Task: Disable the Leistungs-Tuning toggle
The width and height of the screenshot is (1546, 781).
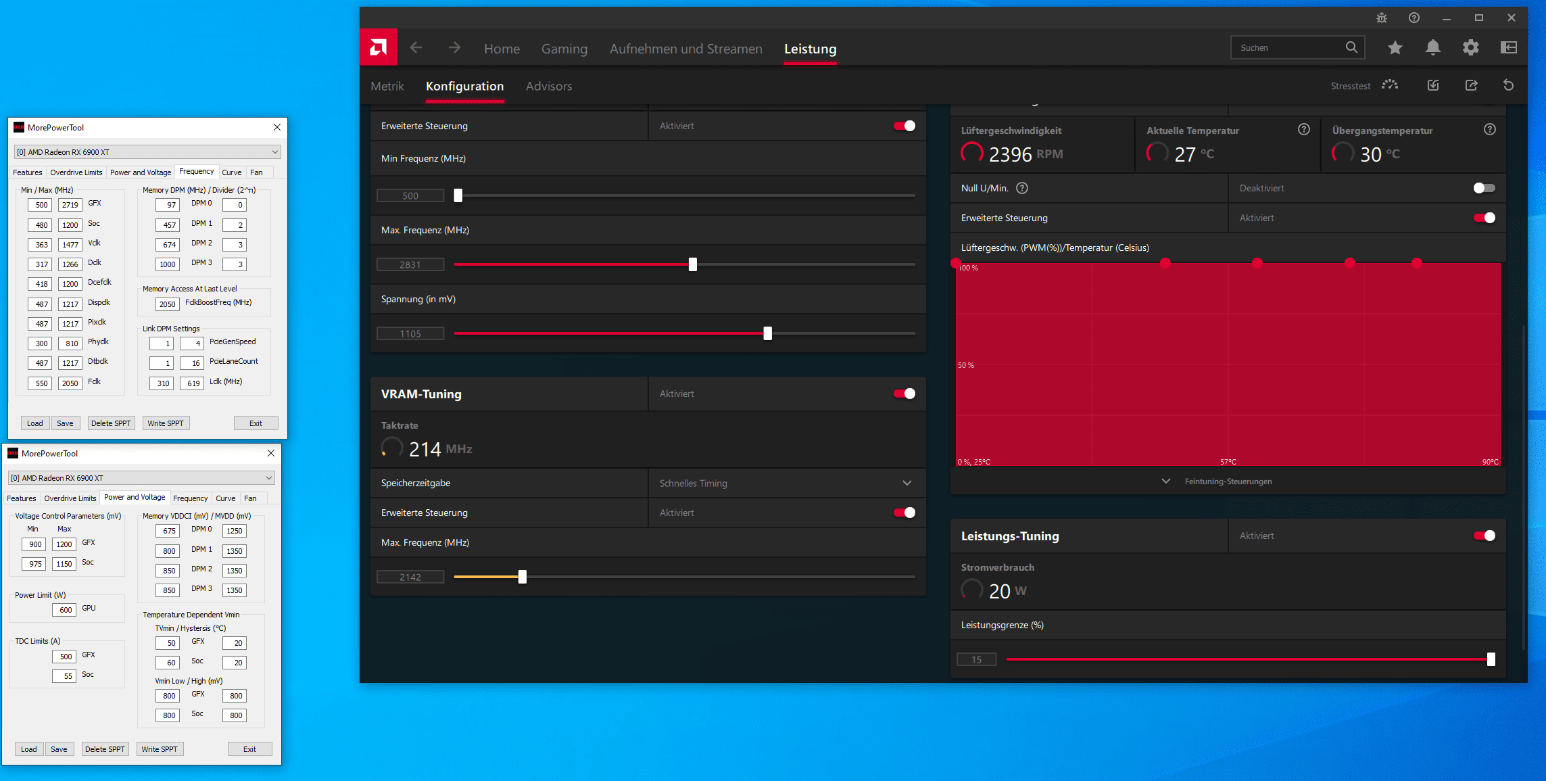Action: click(1484, 536)
